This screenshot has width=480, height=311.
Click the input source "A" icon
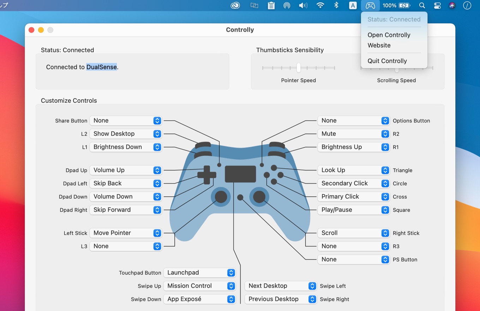pos(353,5)
